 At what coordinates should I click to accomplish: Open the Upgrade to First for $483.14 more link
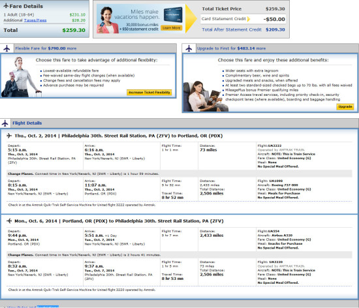(x=231, y=48)
